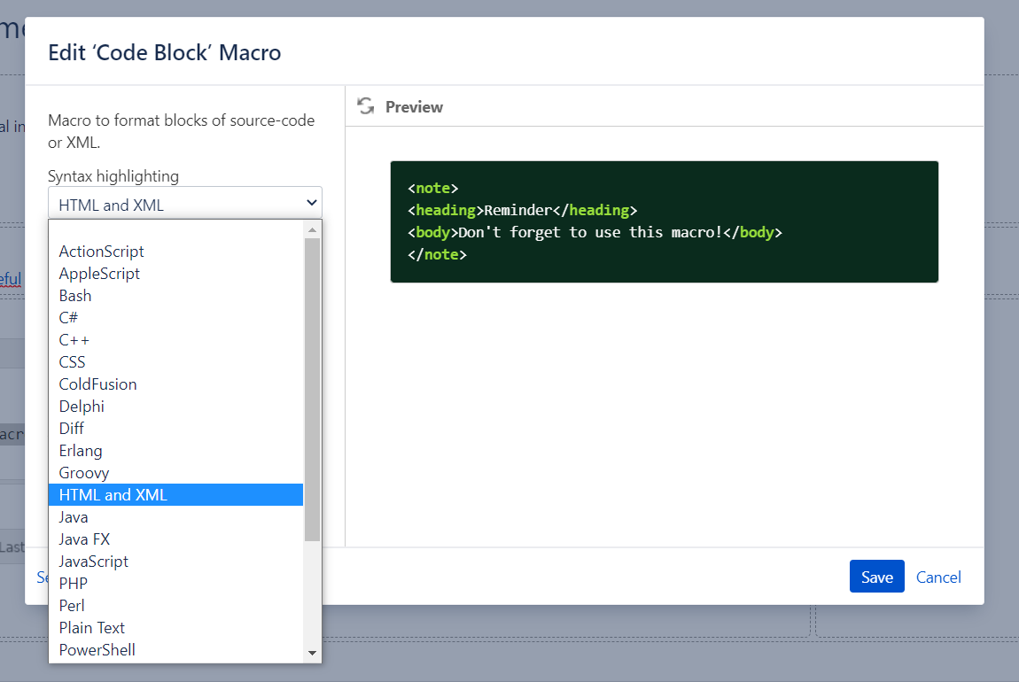Select PHP as the code language

[74, 583]
